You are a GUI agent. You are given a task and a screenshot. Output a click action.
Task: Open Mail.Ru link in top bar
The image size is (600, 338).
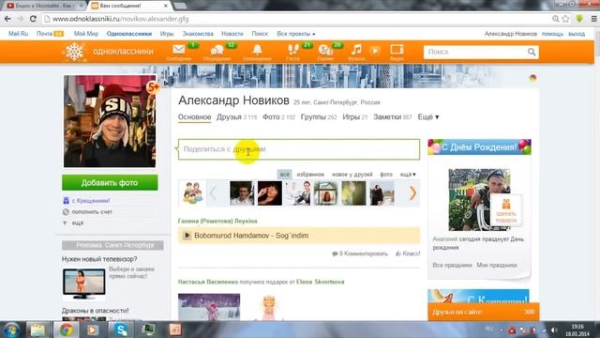pos(19,34)
